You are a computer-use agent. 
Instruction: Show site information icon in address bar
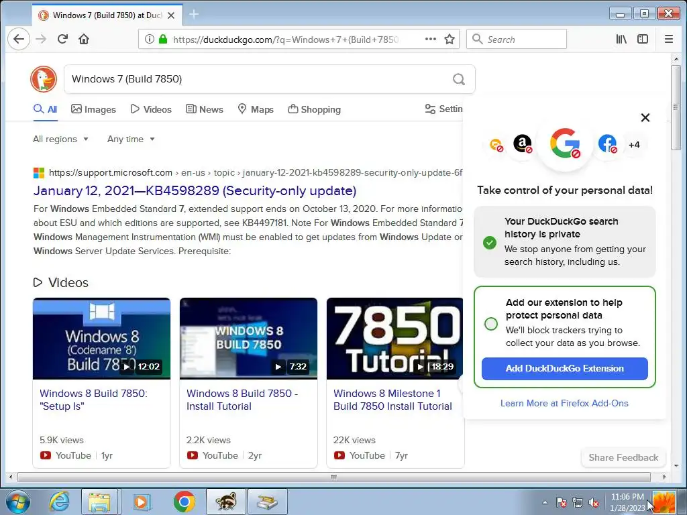(149, 40)
